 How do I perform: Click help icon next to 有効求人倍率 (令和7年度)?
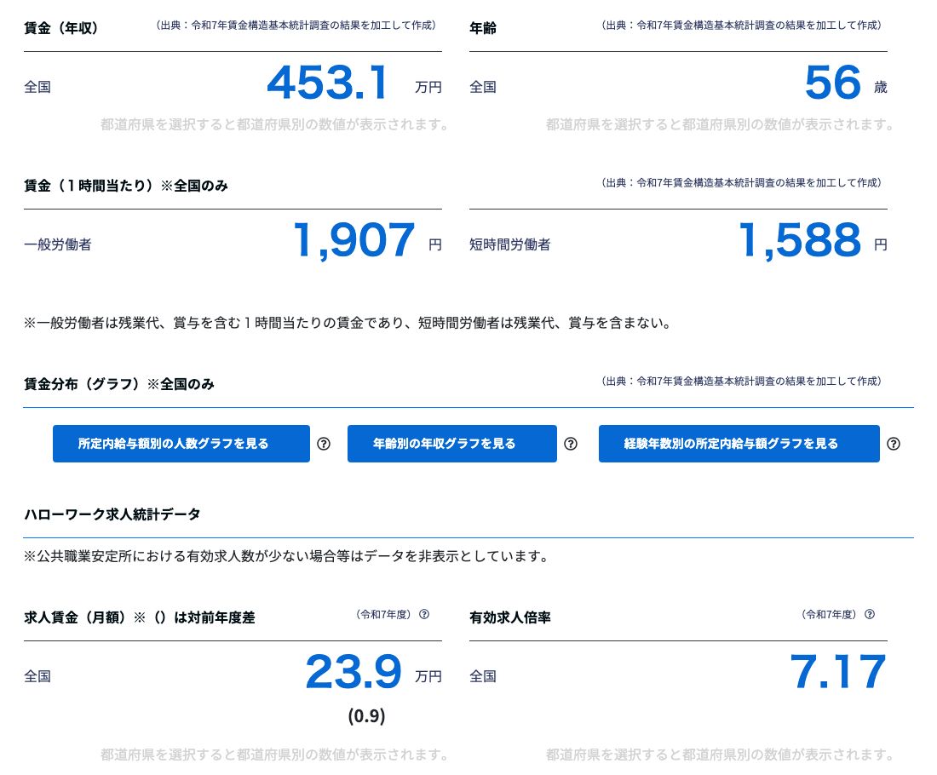coord(870,614)
